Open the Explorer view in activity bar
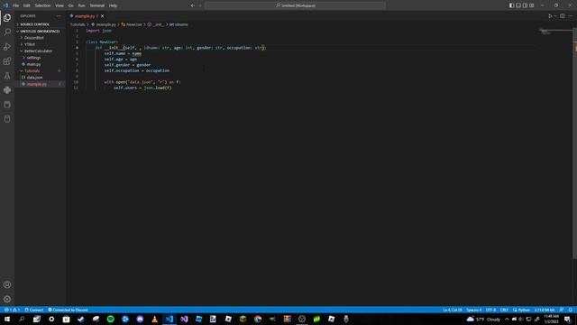The width and height of the screenshot is (577, 325). [x=7, y=18]
